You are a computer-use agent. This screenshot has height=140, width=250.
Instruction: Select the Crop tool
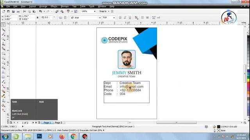[x=3, y=34]
